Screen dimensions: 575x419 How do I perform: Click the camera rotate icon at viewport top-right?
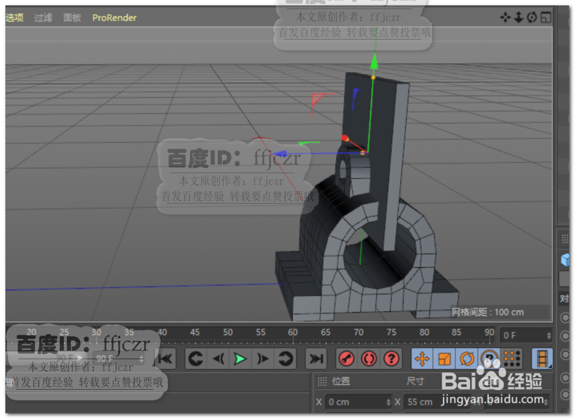coord(533,18)
